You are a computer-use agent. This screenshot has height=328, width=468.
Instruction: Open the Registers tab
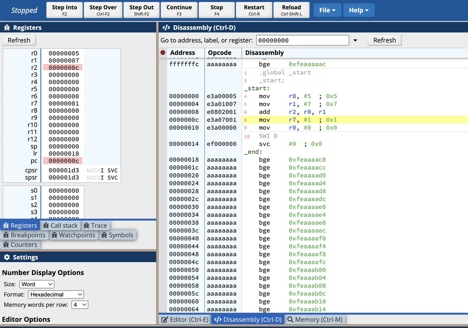[20, 225]
